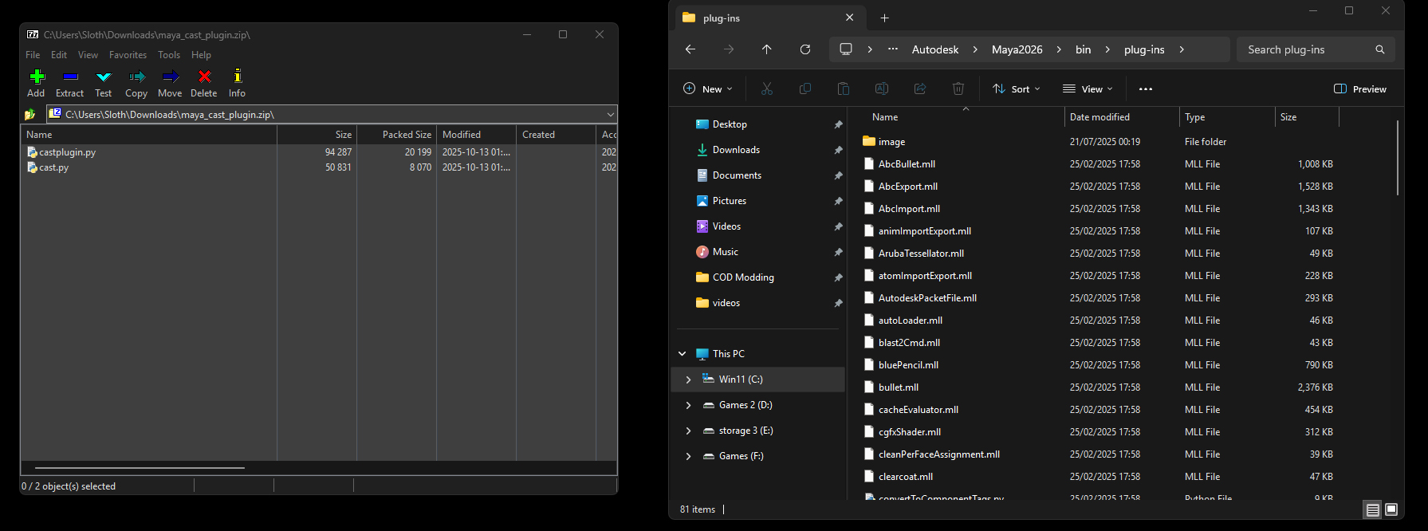Click the Extract icon in 7-Zip
Viewport: 1428px width, 531px height.
70,77
